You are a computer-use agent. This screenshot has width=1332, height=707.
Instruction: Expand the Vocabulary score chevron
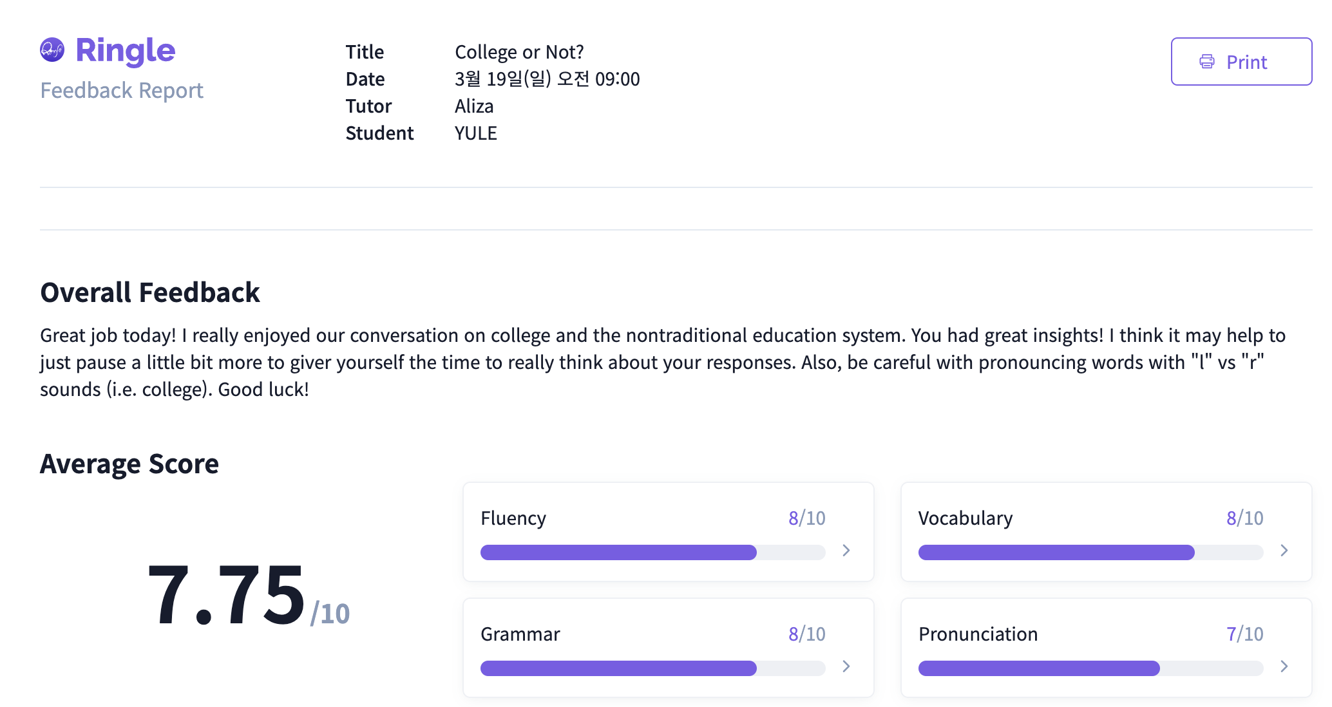coord(1284,550)
